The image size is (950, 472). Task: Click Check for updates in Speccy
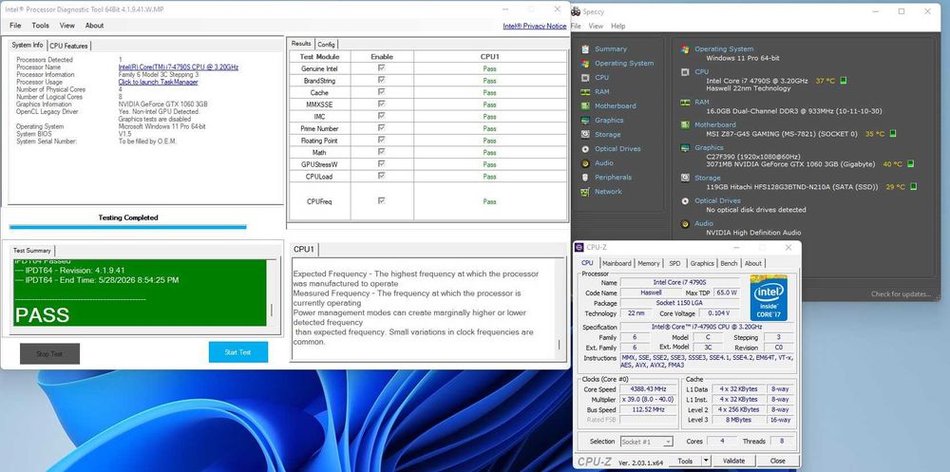click(x=901, y=294)
